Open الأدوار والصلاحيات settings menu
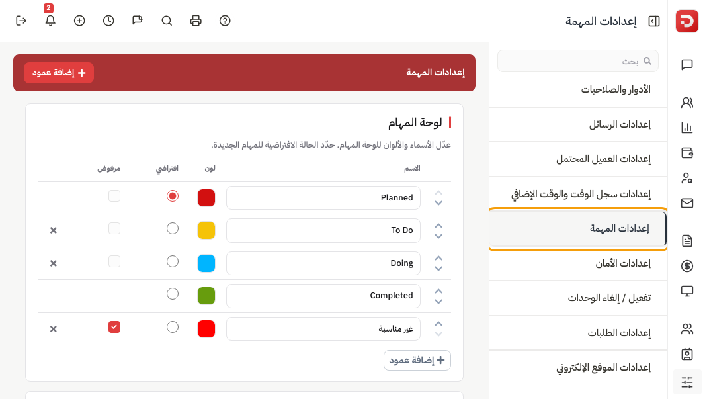This screenshot has height=399, width=707. [x=577, y=90]
